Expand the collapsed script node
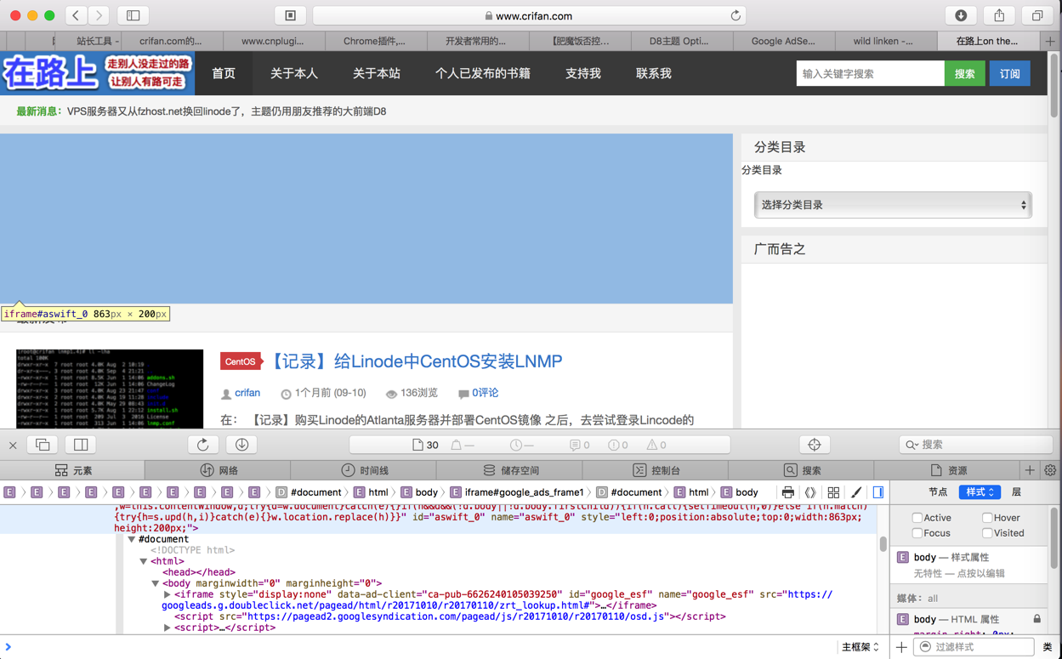 [x=167, y=628]
